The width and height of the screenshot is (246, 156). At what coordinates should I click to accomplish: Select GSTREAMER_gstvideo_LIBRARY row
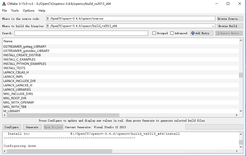121,51
